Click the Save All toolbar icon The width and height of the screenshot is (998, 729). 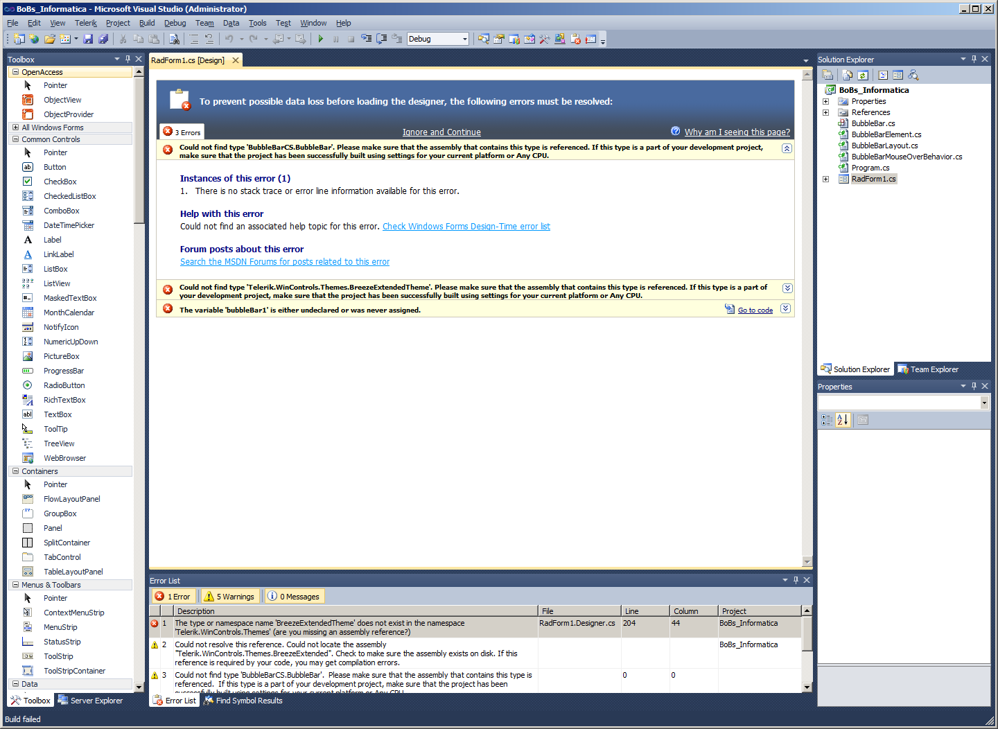pos(103,39)
